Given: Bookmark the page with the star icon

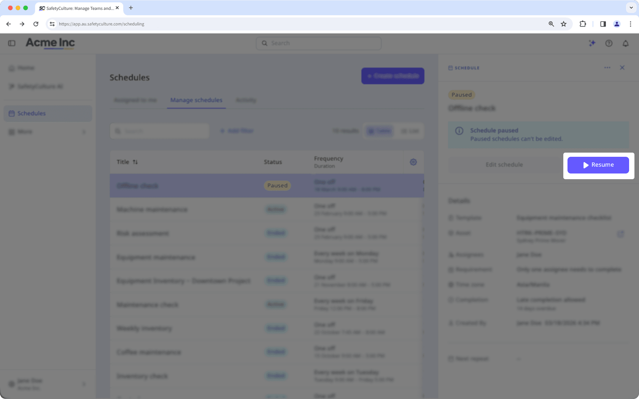Looking at the screenshot, I should (563, 24).
